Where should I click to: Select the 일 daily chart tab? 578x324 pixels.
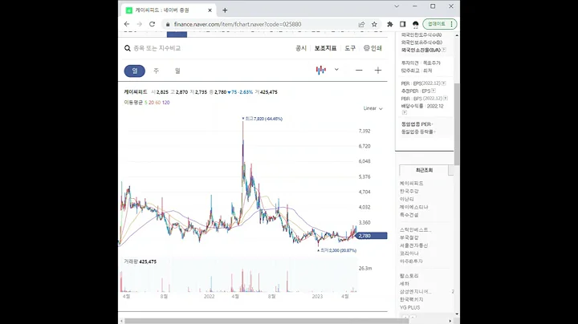point(135,71)
